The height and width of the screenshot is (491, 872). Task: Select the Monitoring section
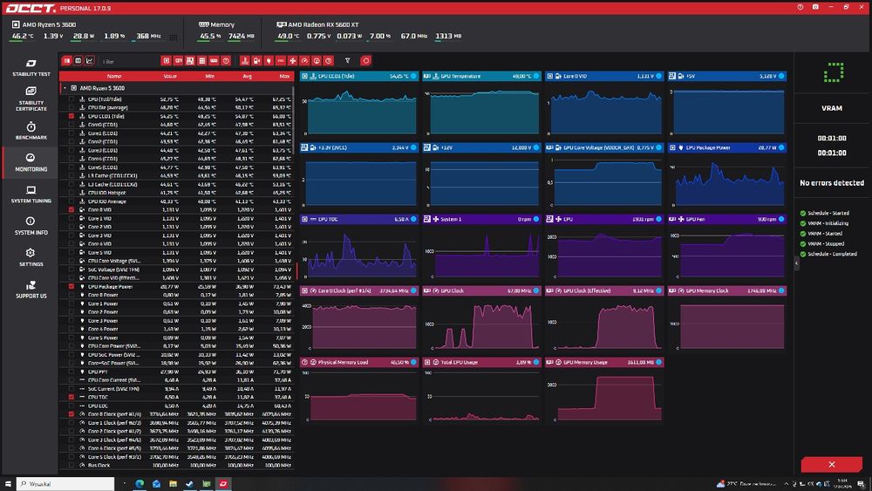point(31,162)
